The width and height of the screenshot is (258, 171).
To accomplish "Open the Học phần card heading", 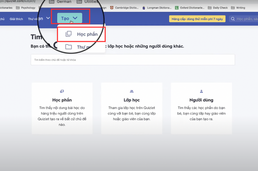I will [62, 100].
